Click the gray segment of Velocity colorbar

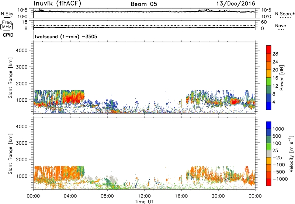pyautogui.click(x=269, y=154)
